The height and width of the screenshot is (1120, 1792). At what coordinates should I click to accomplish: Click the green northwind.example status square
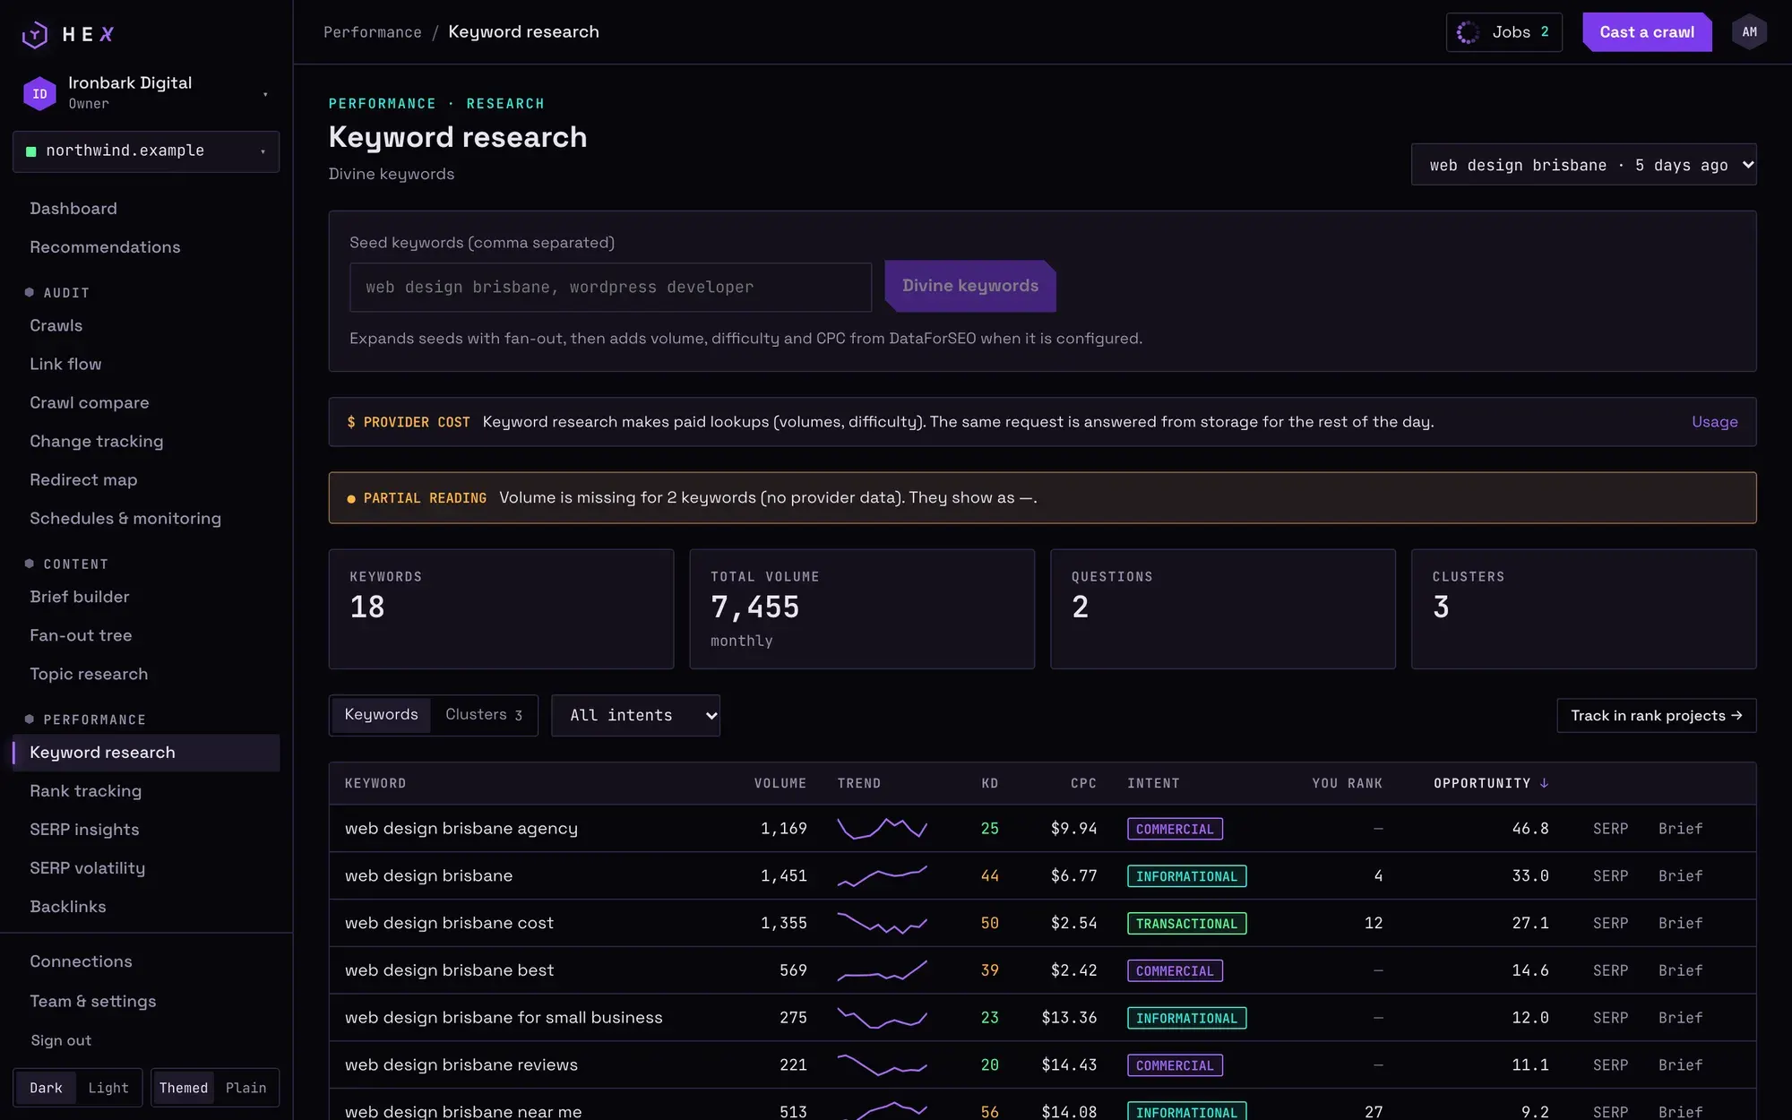tap(31, 151)
